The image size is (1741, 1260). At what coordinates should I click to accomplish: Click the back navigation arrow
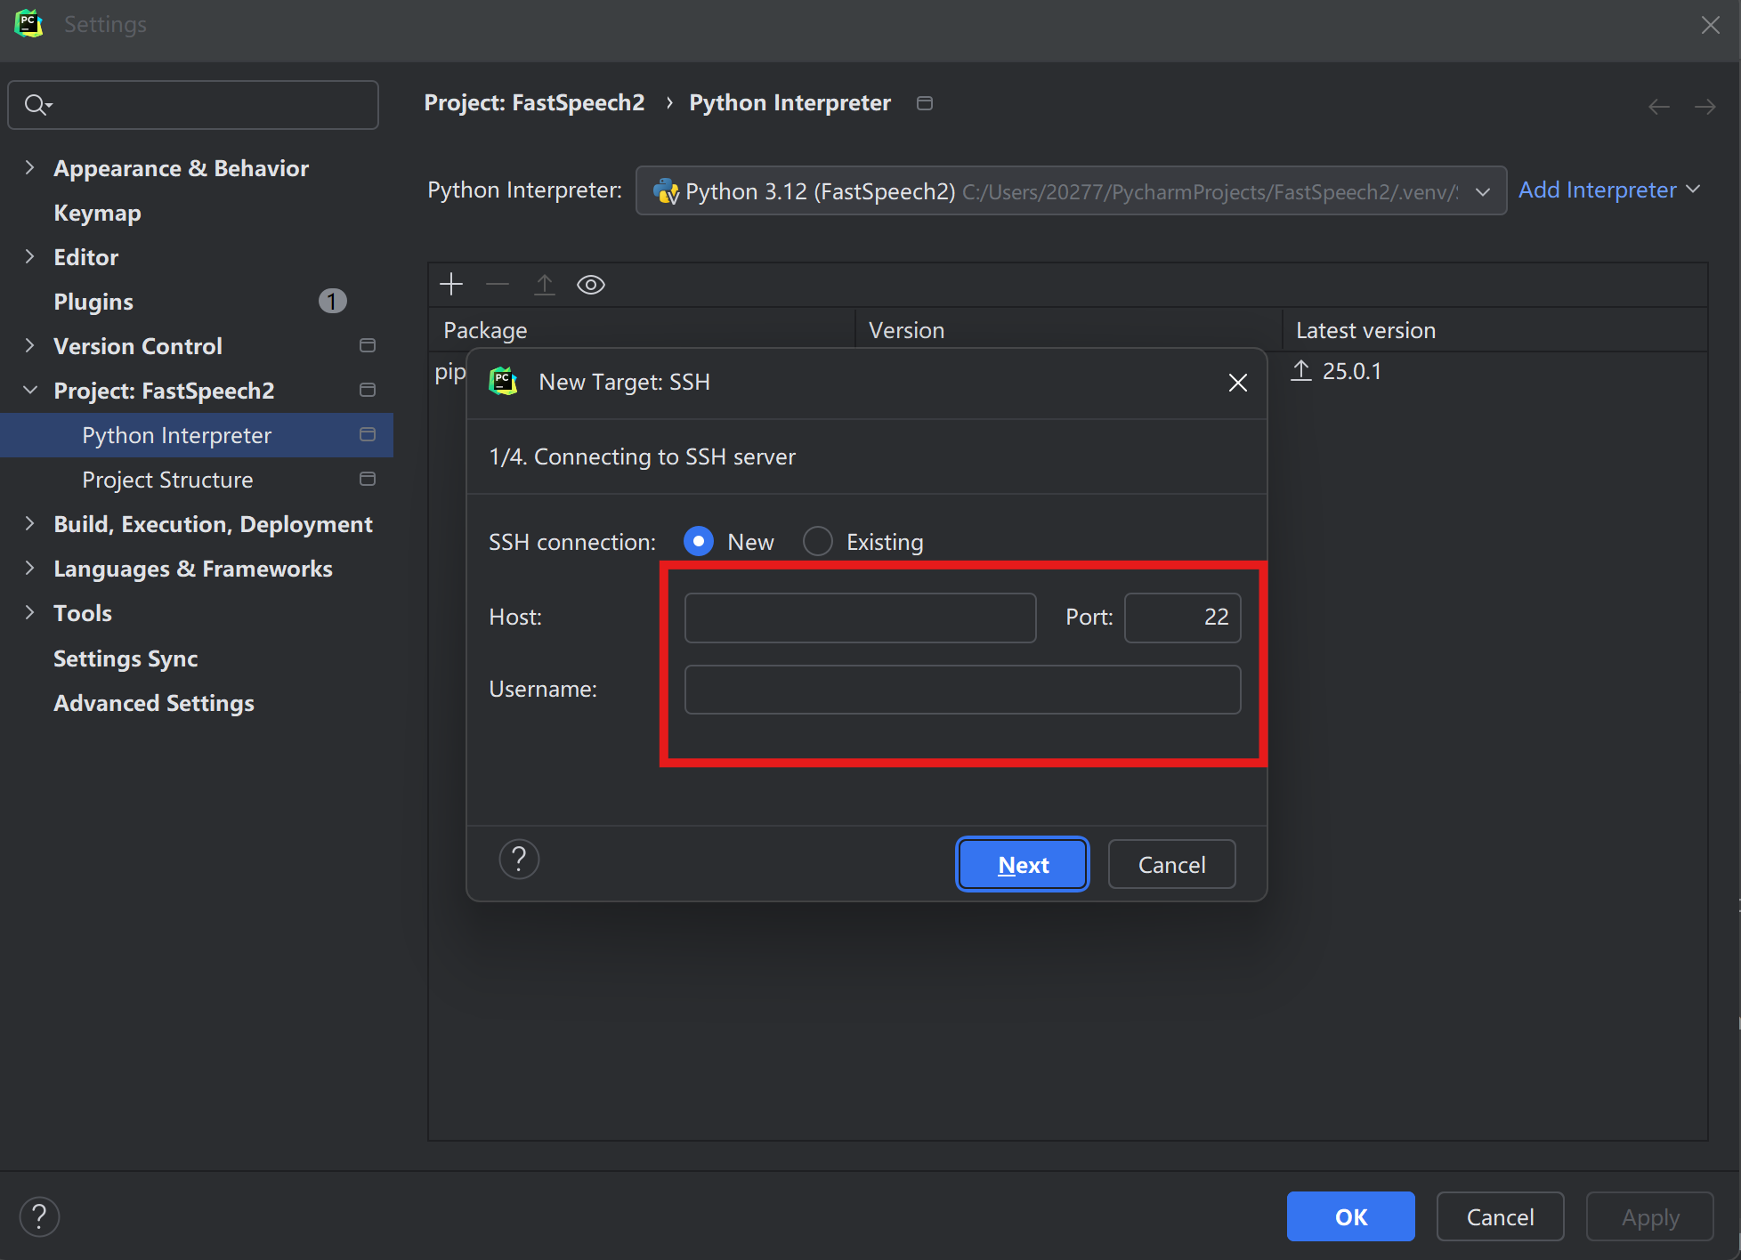[1658, 107]
